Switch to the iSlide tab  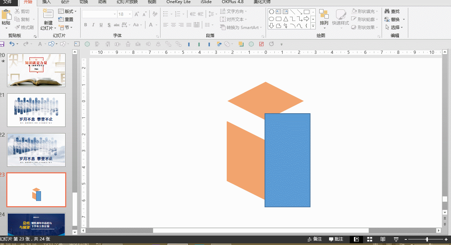tap(206, 2)
